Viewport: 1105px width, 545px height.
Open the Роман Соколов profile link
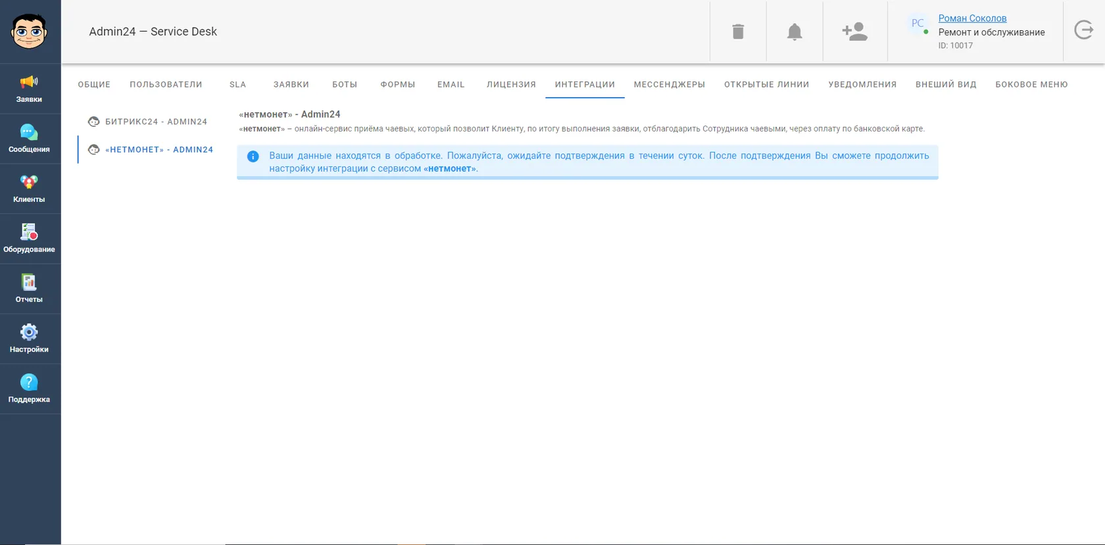coord(972,18)
